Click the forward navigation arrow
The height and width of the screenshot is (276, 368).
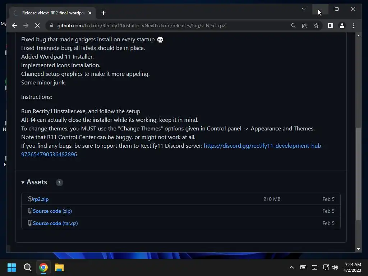tap(26, 26)
